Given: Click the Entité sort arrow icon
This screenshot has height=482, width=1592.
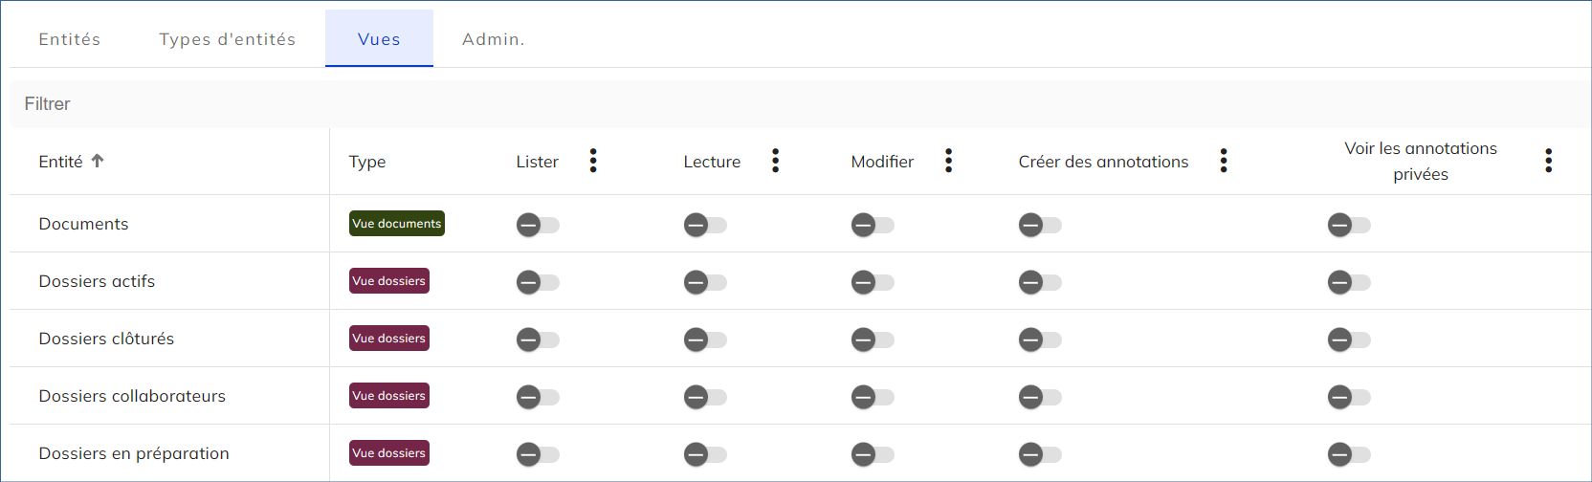Looking at the screenshot, I should [x=98, y=161].
